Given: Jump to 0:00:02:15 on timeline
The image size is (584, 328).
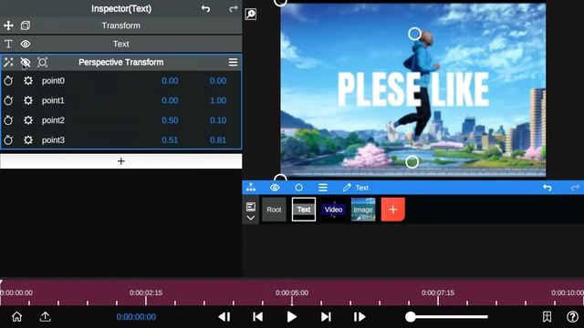Looking at the screenshot, I should click(146, 292).
